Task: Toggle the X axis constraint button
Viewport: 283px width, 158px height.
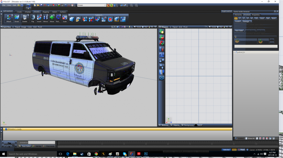Action: [x=108, y=5]
